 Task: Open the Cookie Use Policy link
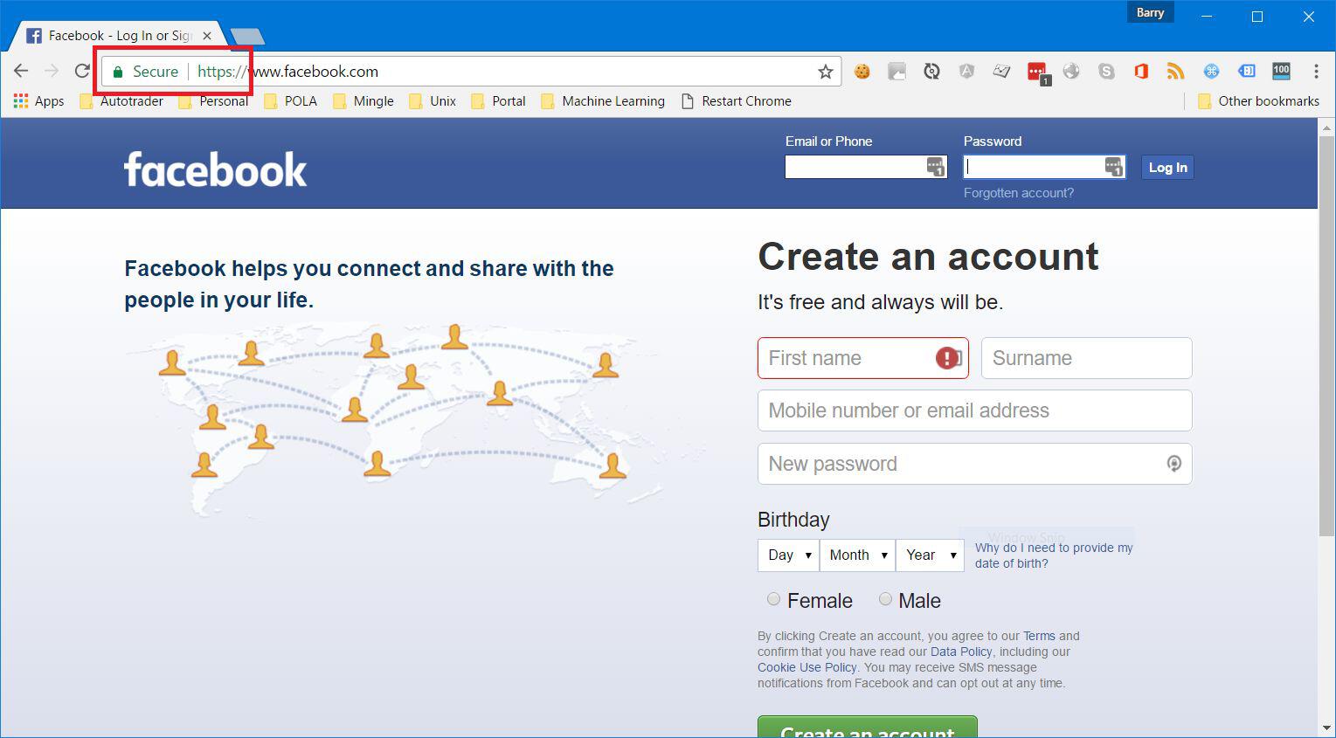tap(807, 667)
